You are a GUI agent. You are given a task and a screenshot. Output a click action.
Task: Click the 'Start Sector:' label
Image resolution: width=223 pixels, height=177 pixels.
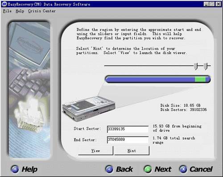87,129
